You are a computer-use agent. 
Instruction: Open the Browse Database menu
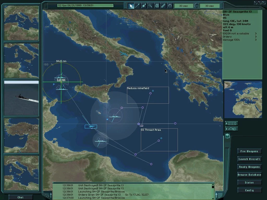point(249,175)
